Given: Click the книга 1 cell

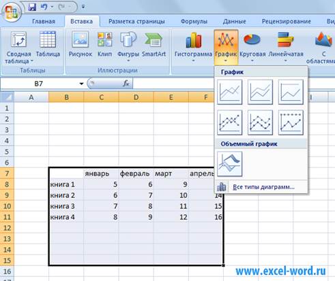Looking at the screenshot, I should [66, 184].
